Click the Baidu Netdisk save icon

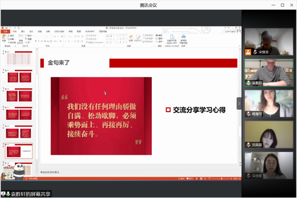coord(183,38)
